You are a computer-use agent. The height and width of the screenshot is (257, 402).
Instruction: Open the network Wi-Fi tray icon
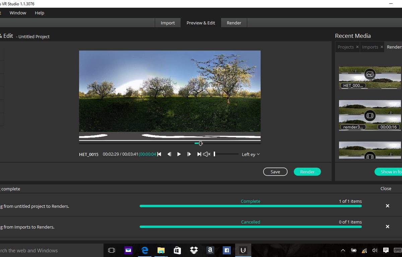pyautogui.click(x=364, y=250)
